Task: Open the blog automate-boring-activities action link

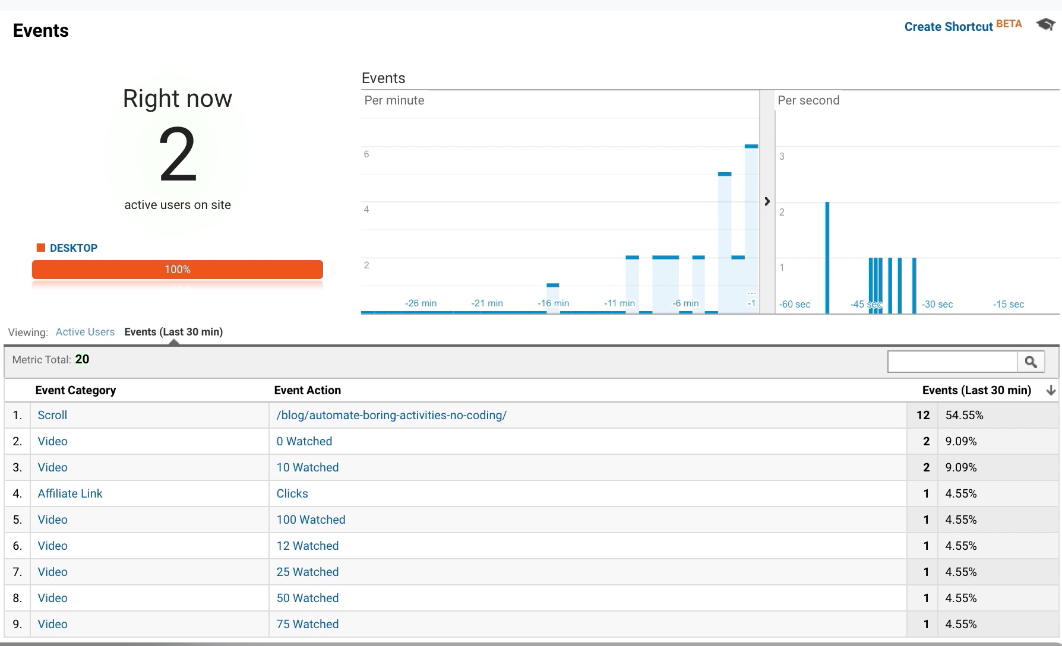Action: (x=391, y=415)
